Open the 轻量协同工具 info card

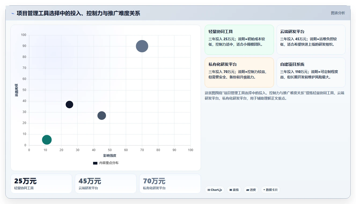tap(239, 40)
